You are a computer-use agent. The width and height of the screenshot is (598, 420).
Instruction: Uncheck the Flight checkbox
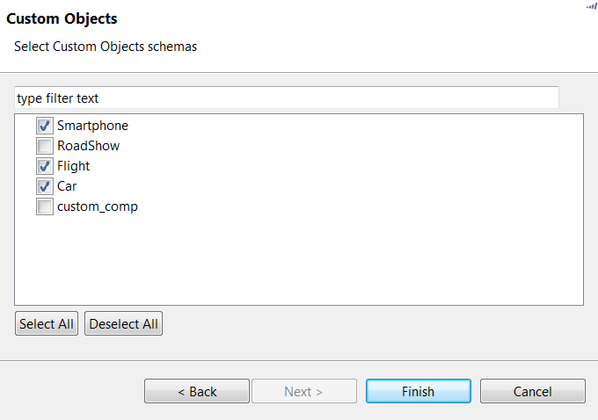[x=45, y=166]
